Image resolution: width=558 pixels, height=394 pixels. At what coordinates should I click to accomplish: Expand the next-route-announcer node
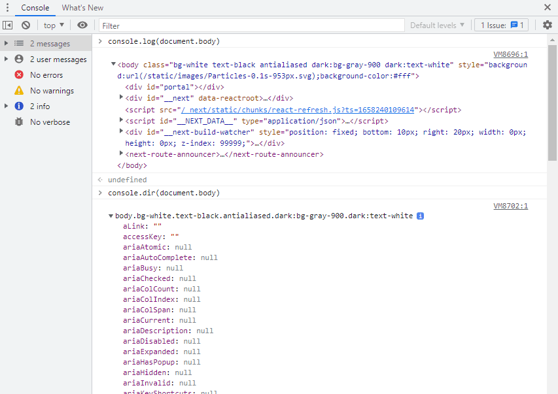(121, 154)
